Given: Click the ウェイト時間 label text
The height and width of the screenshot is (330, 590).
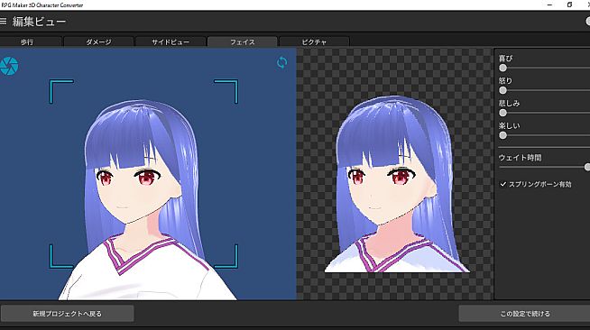Looking at the screenshot, I should [x=520, y=158].
